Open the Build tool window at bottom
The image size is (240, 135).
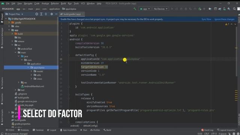(x=107, y=130)
